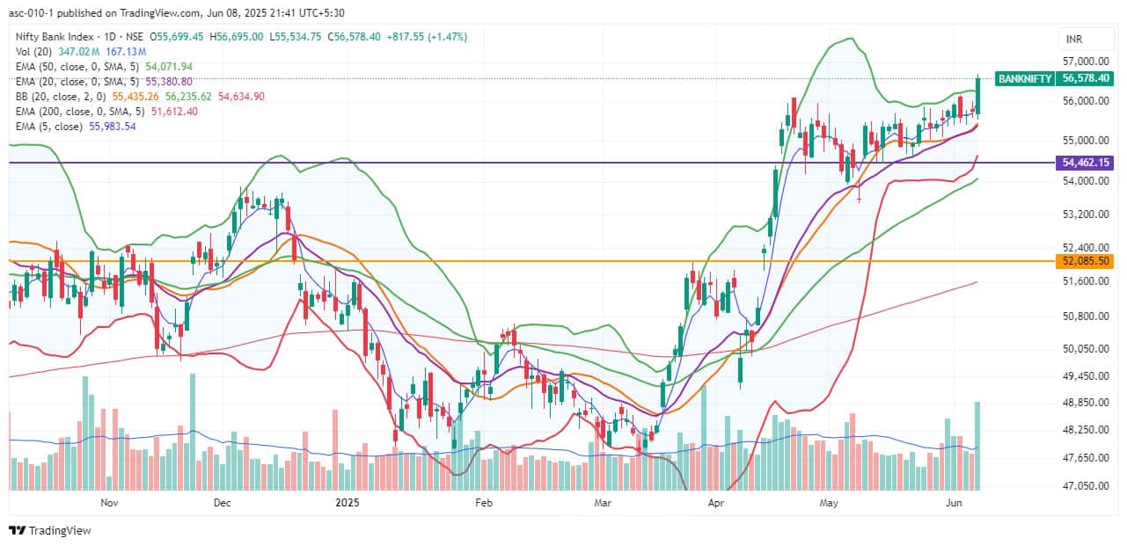Click the volume average value 167.13M
The image size is (1127, 546).
coord(127,52)
